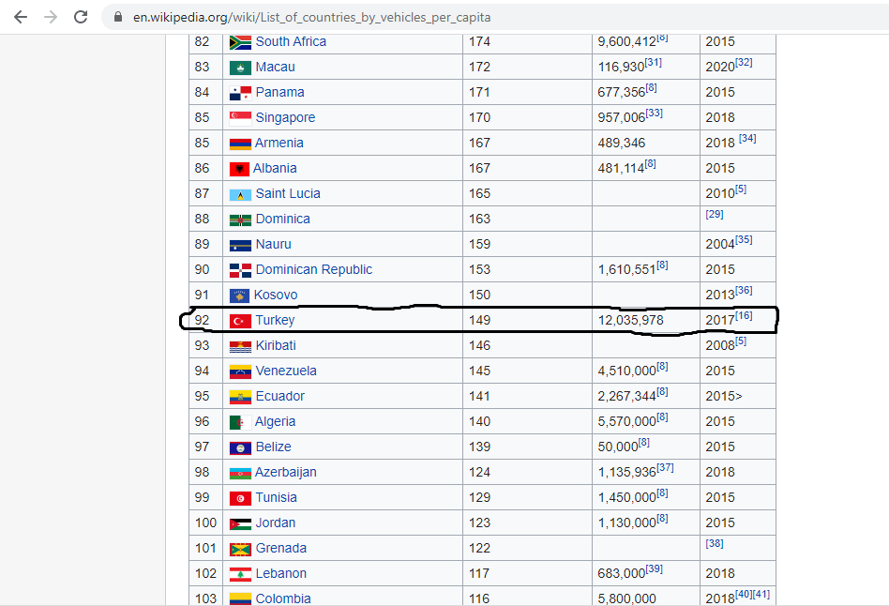The width and height of the screenshot is (889, 606).
Task: Click the Macau flag icon
Action: [240, 68]
